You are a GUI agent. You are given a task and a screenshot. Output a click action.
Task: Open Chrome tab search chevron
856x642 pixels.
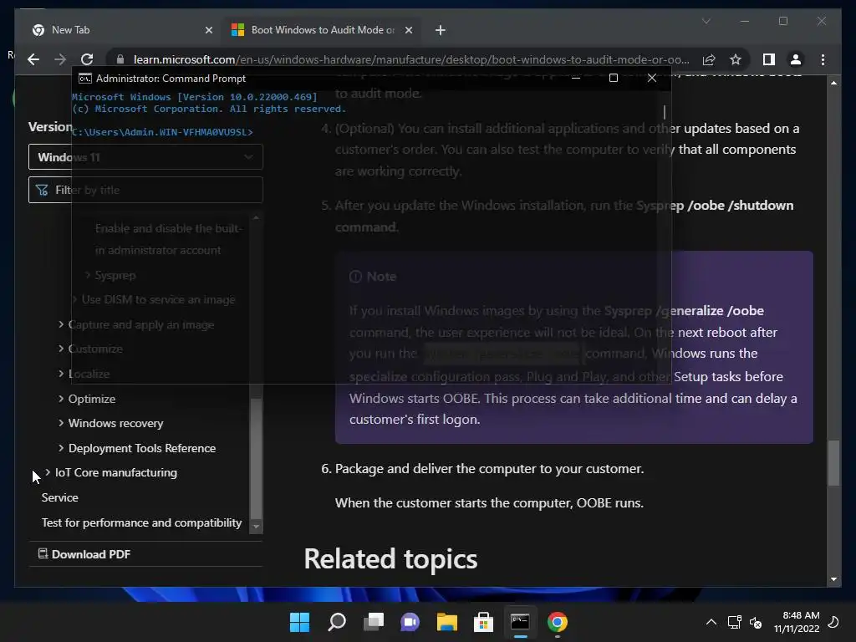tap(706, 21)
